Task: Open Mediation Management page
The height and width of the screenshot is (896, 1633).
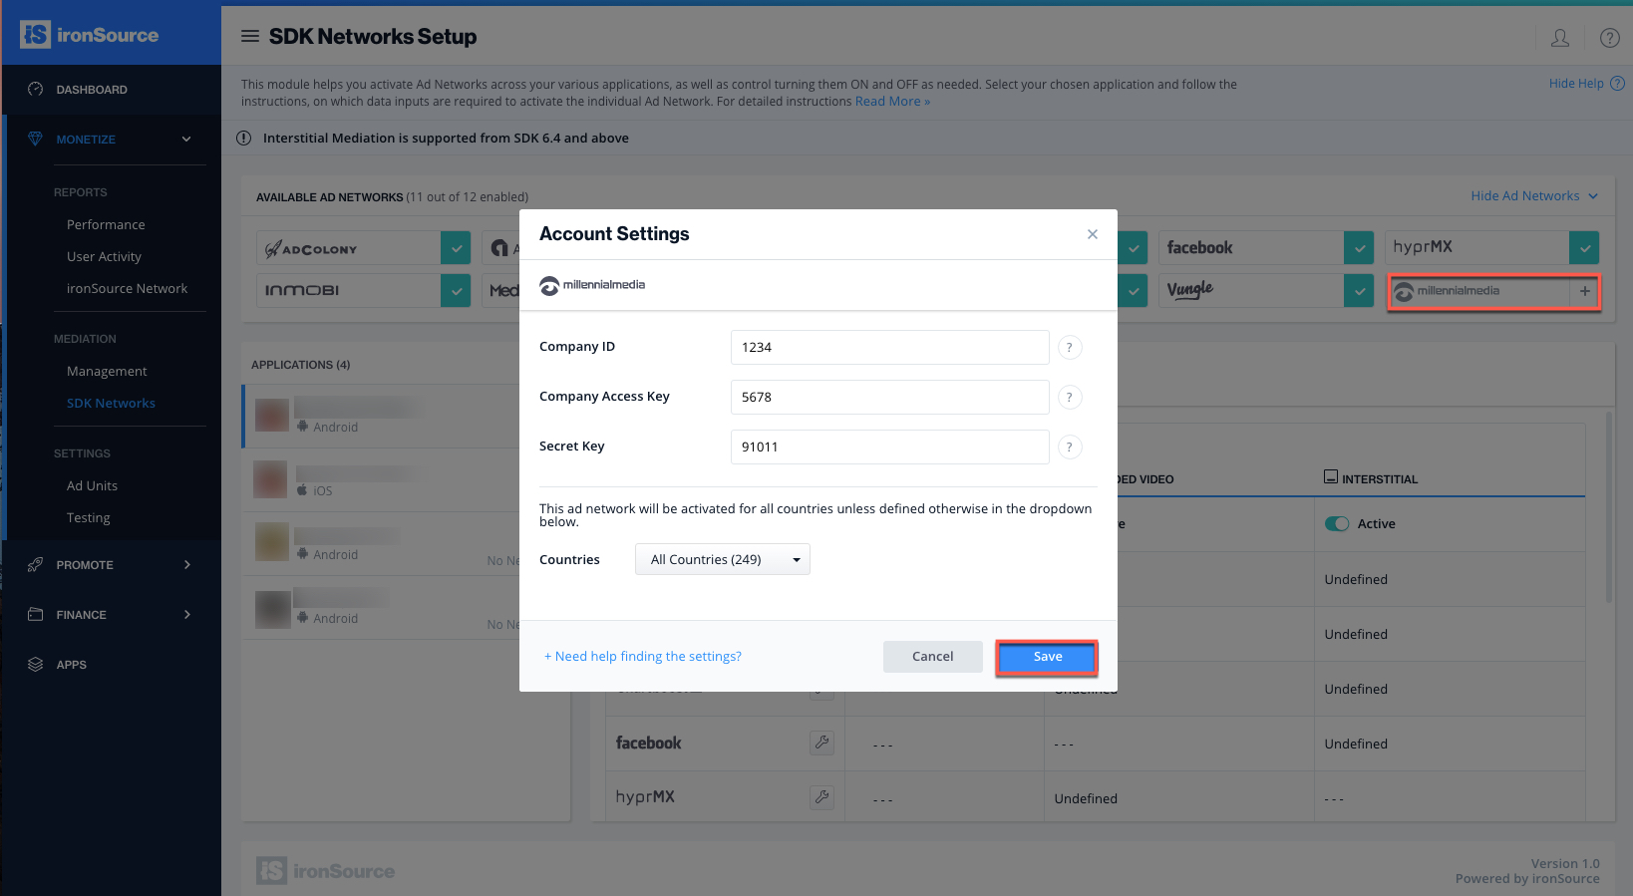Action: click(107, 372)
